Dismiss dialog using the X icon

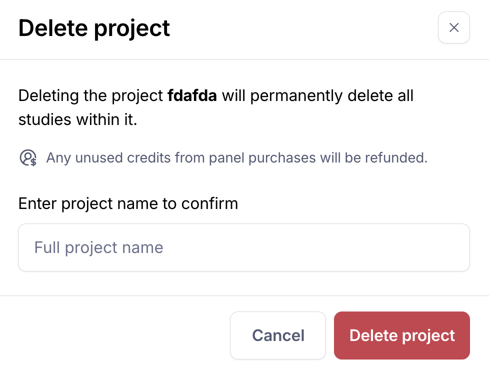[453, 28]
